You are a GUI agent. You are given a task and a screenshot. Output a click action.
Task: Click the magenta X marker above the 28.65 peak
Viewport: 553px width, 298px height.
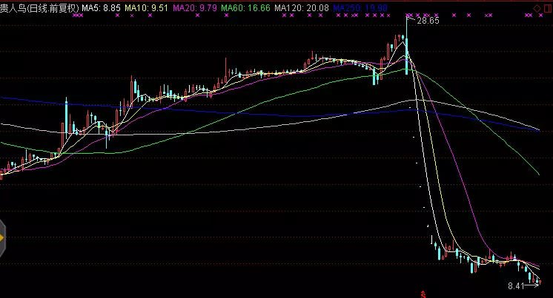[x=407, y=14]
